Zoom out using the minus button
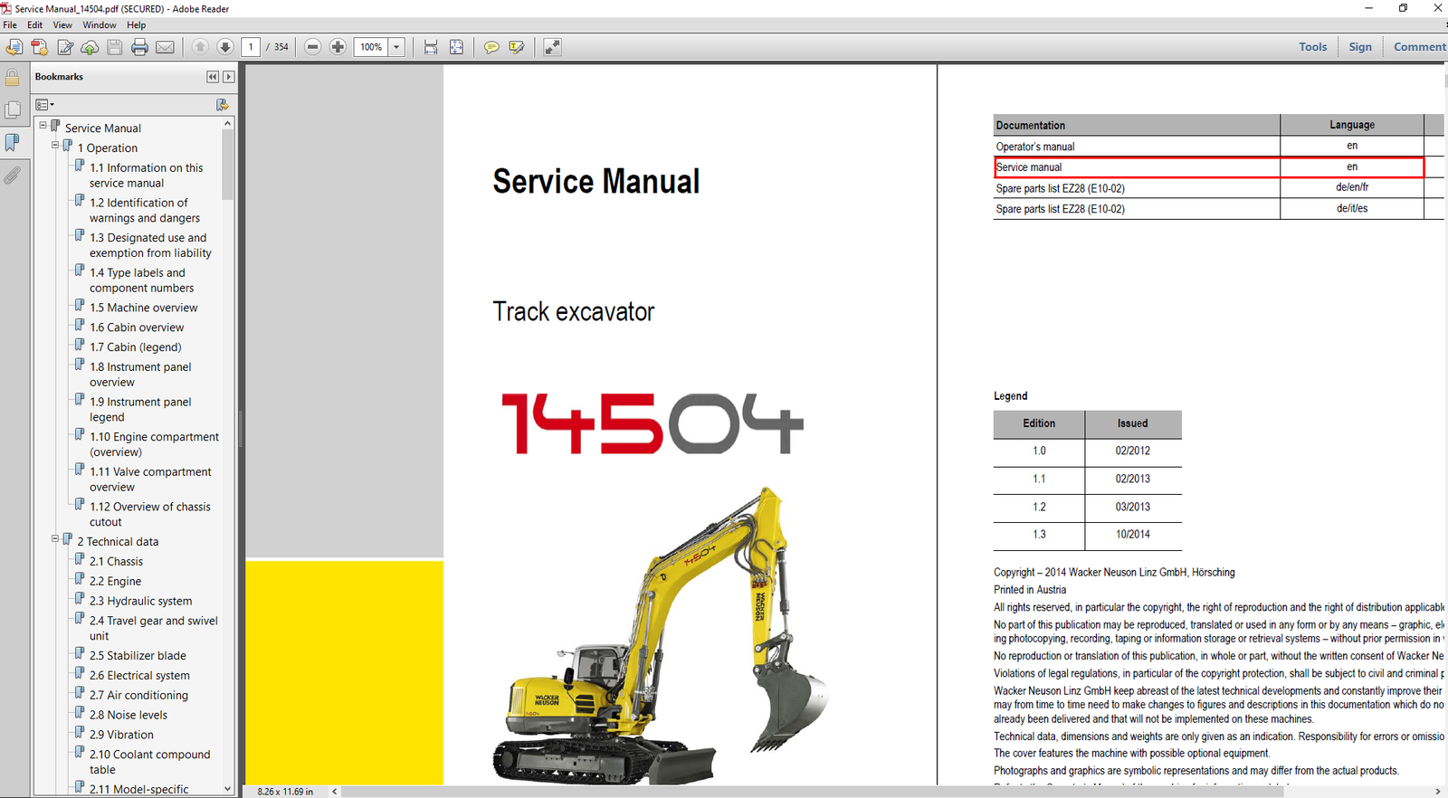Viewport: 1448px width, 798px height. pyautogui.click(x=313, y=47)
